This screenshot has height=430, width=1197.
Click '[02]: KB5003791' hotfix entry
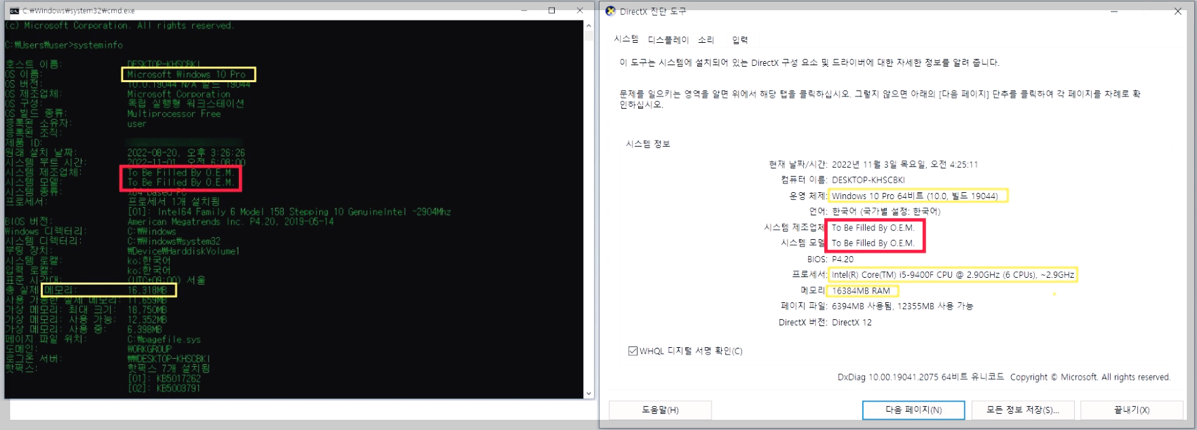(164, 389)
